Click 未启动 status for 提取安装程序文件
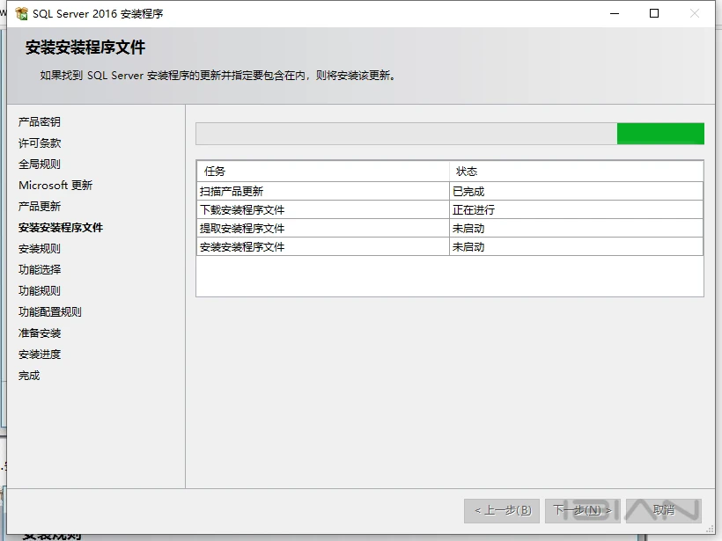This screenshot has height=541, width=722. (576, 228)
